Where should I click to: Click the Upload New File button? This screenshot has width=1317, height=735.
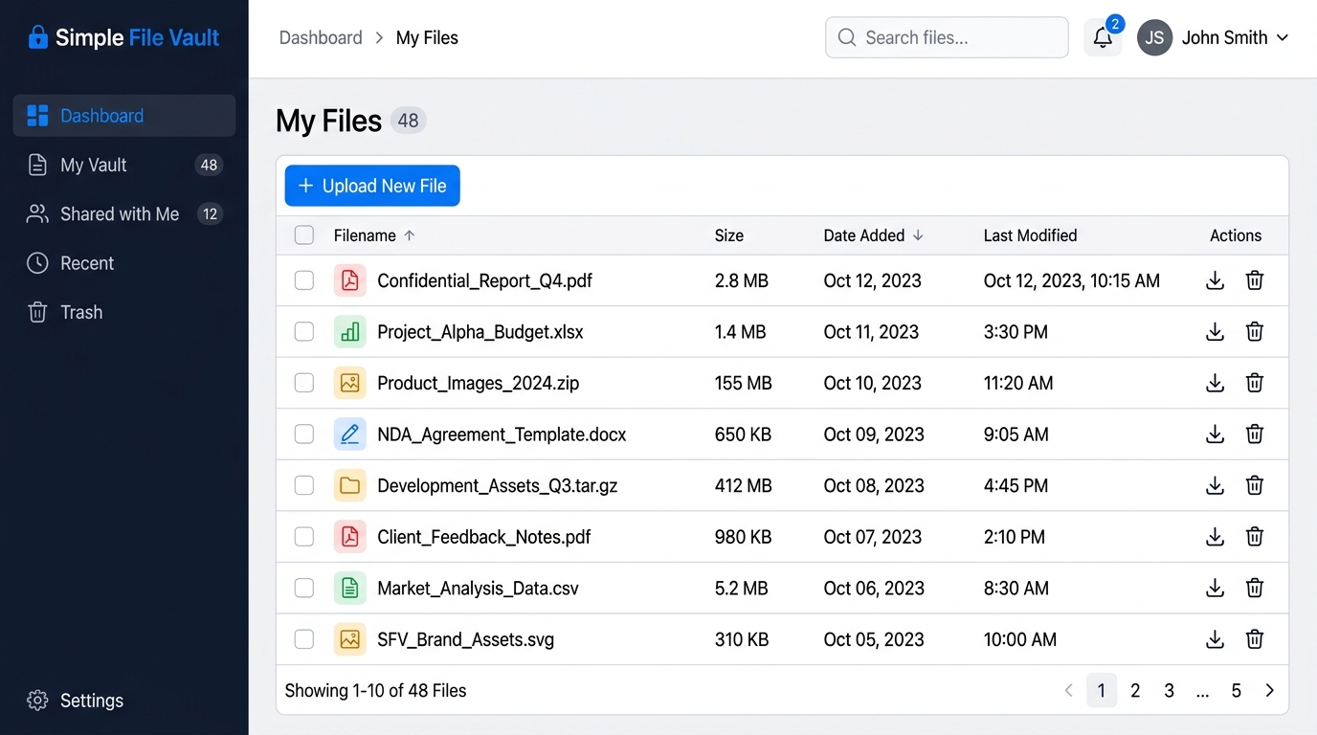(x=372, y=186)
